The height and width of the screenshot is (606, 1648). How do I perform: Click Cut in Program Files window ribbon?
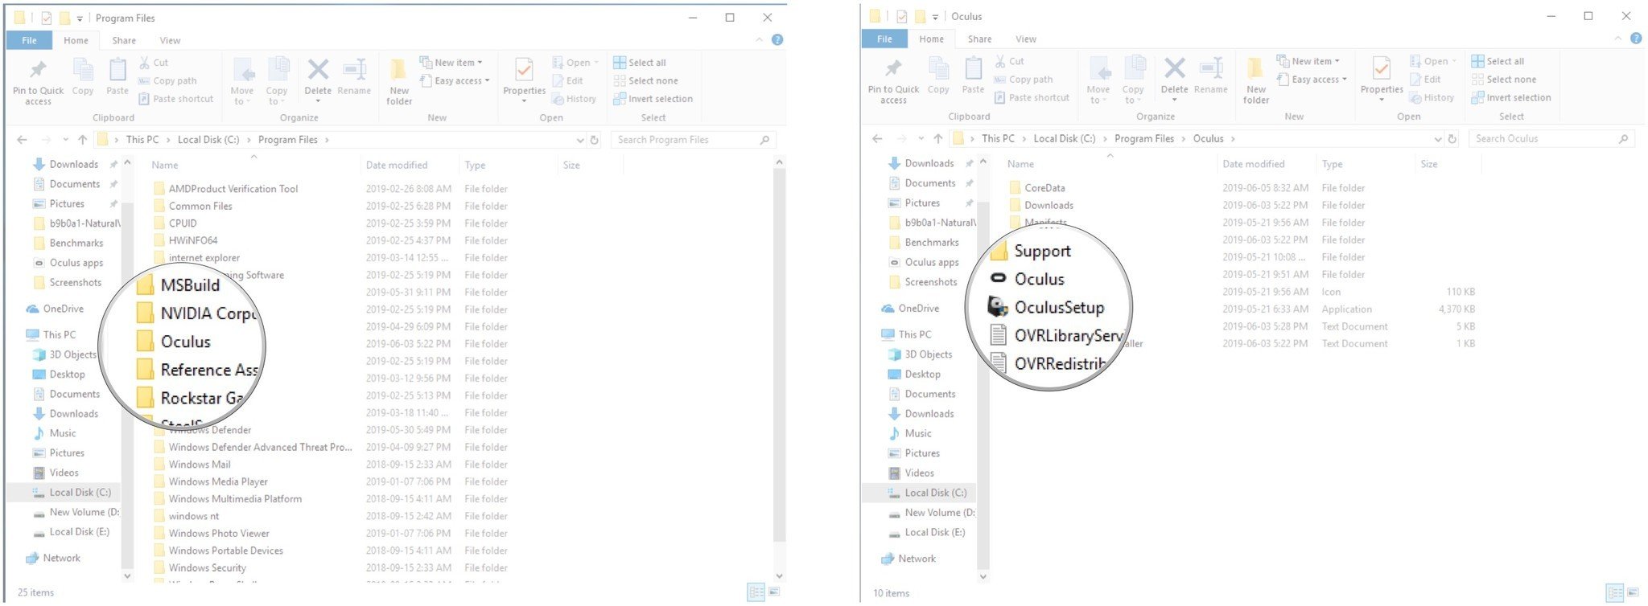[153, 62]
